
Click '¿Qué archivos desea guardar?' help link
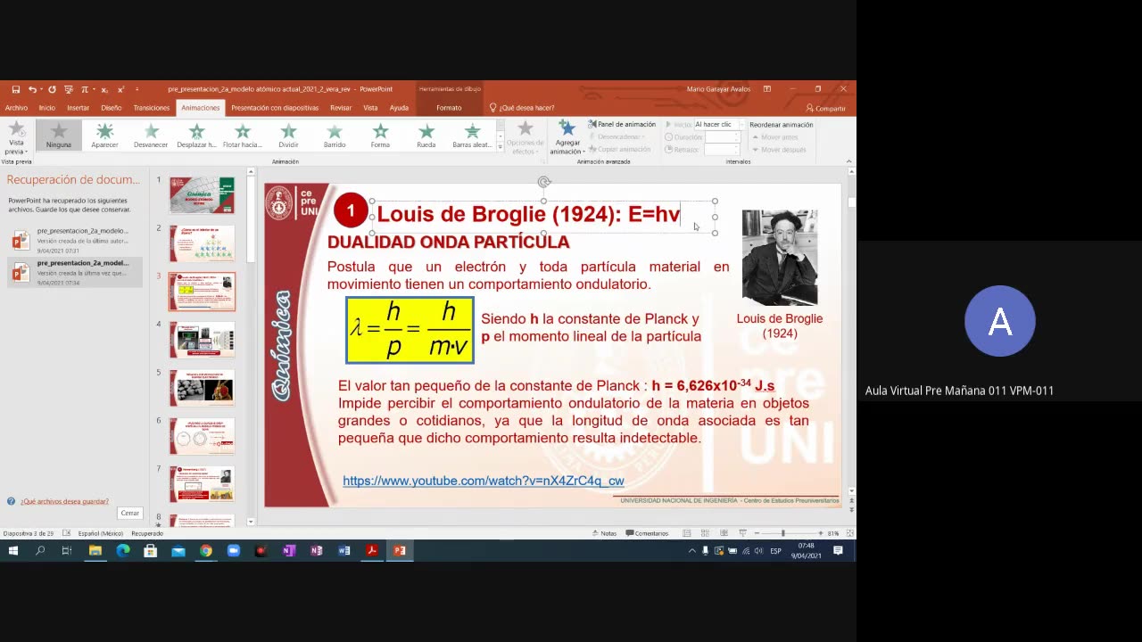64,501
